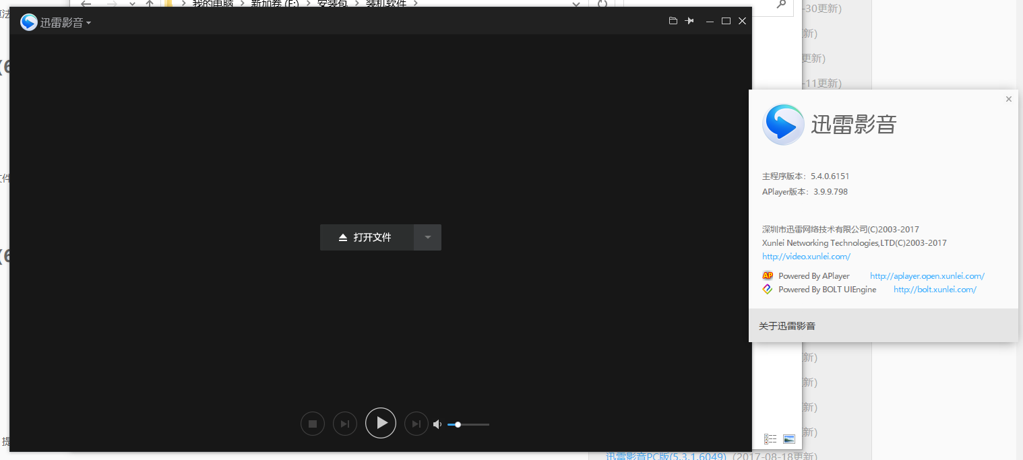Click the next track button
Viewport: 1023px width, 460px height.
416,424
